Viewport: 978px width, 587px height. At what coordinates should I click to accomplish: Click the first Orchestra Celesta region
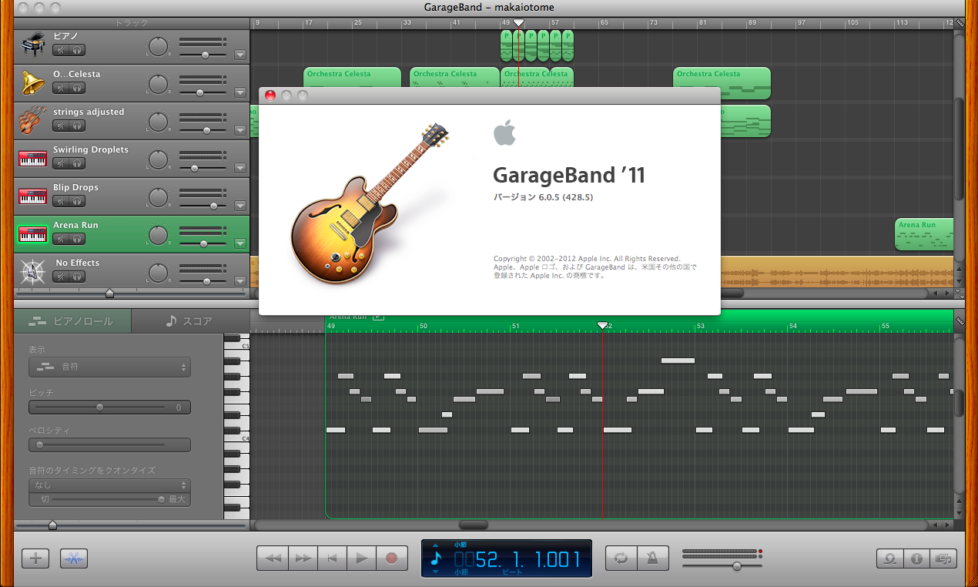(353, 83)
